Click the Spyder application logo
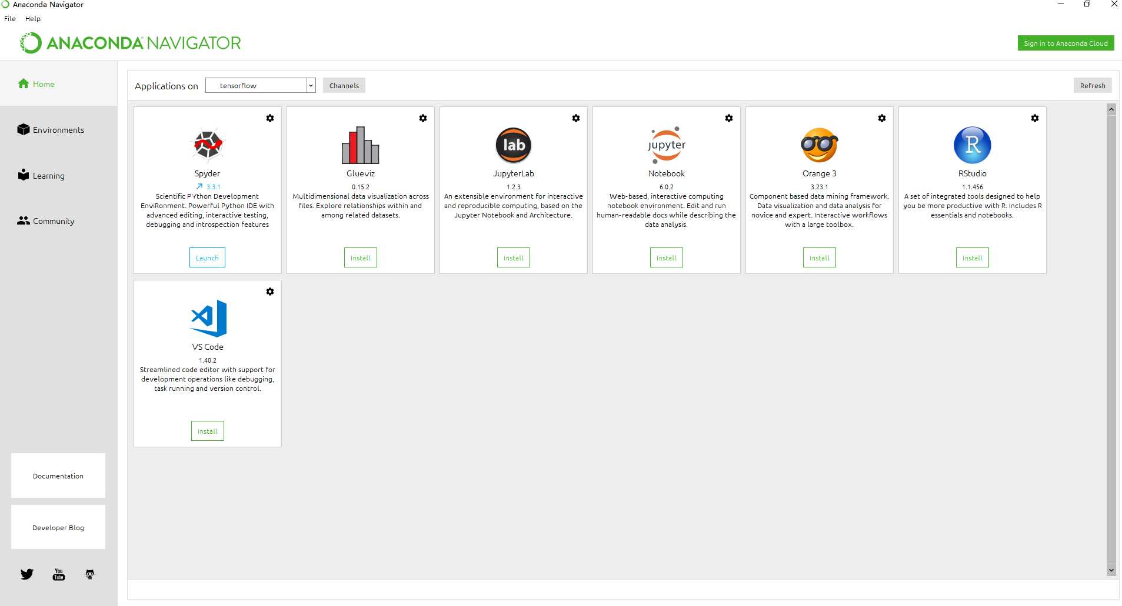 pos(208,145)
